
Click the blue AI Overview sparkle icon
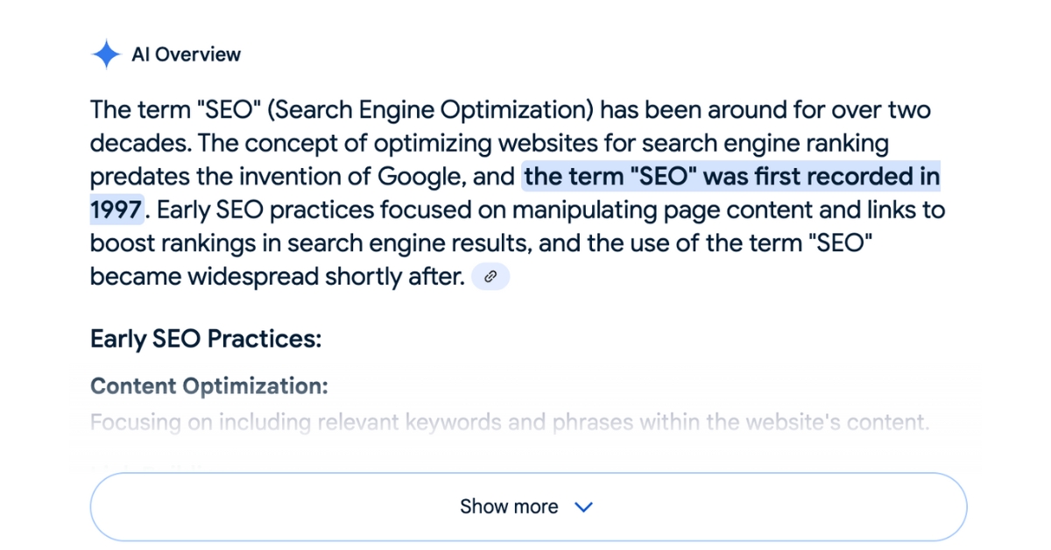point(106,54)
